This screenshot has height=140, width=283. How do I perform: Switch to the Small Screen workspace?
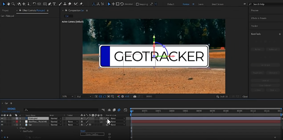218,4
